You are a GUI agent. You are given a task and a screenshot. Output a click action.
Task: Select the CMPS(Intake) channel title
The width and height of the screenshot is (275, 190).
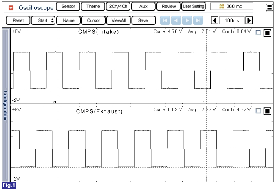pos(99,32)
